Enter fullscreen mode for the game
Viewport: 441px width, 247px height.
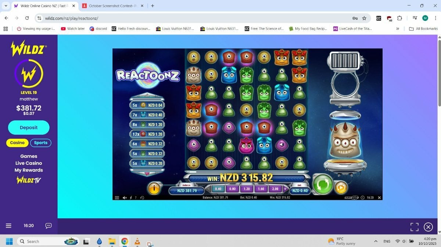[x=414, y=227]
